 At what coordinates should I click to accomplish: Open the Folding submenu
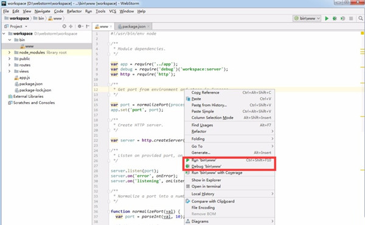pyautogui.click(x=229, y=139)
